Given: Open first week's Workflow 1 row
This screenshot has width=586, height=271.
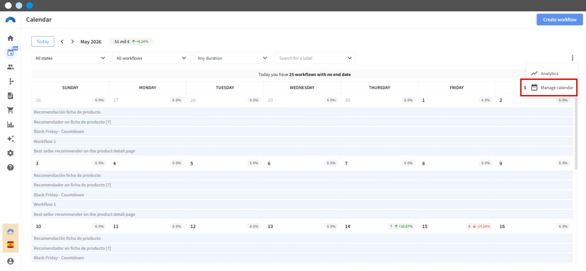Looking at the screenshot, I should pos(302,141).
